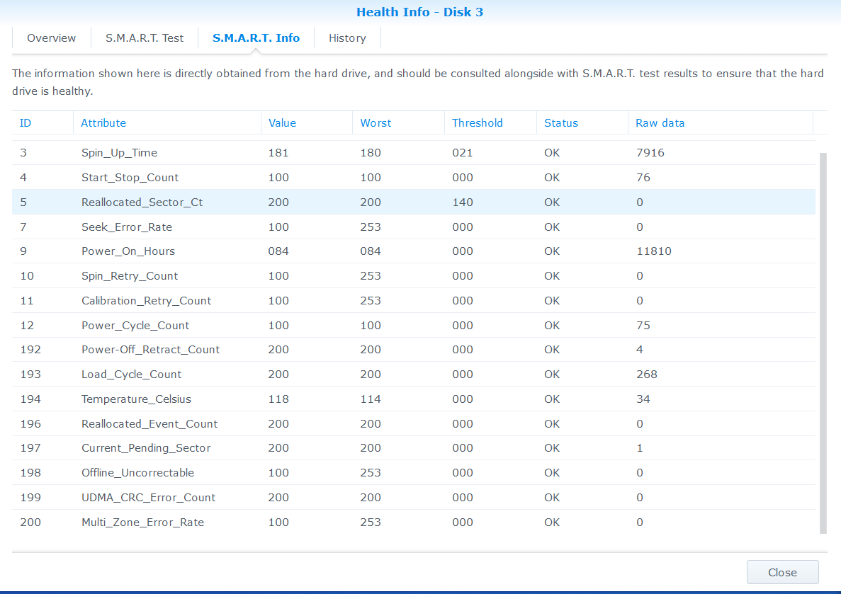Click raw data 4 for Power-Off_Retract_Count
The width and height of the screenshot is (841, 594).
pyautogui.click(x=639, y=350)
